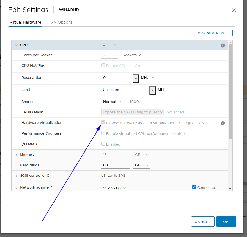Toggle the Network adapter 1 Connected checkbox
The width and height of the screenshot is (247, 237).
[194, 187]
